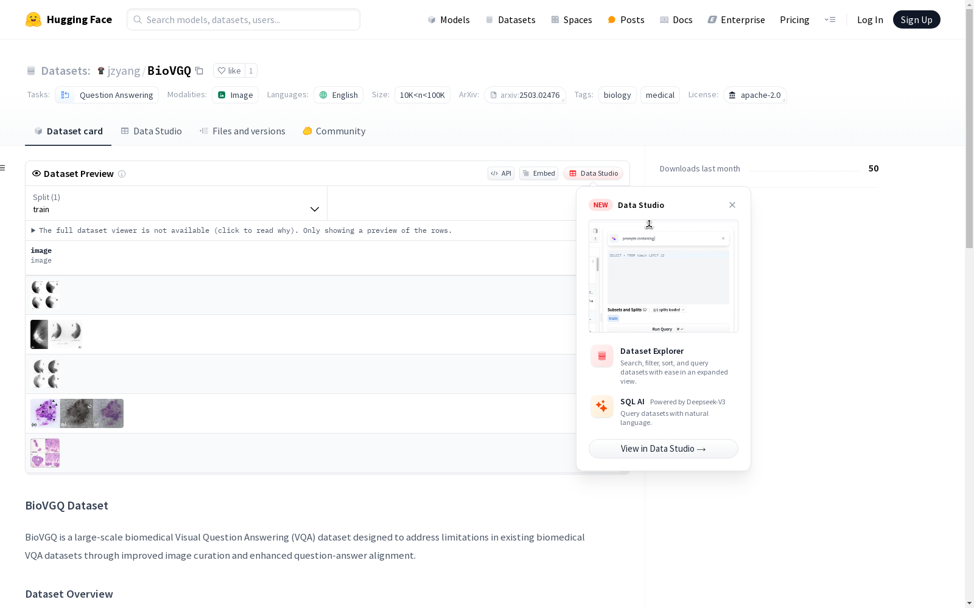Click the Data Studio button in preview header
Image resolution: width=974 pixels, height=608 pixels.
594,173
